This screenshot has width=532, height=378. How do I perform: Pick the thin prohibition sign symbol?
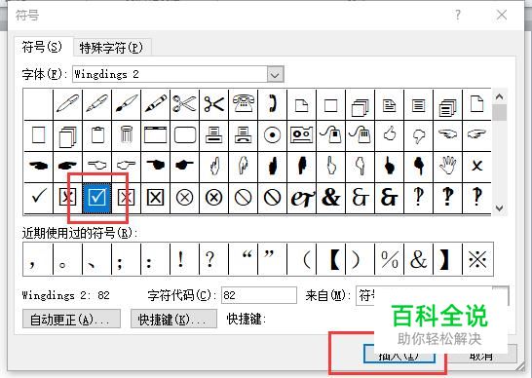[243, 198]
